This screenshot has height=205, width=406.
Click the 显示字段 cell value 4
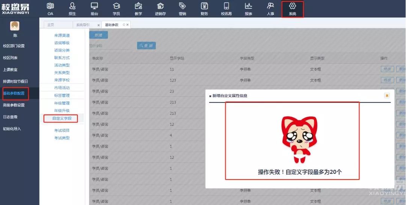[171, 136]
